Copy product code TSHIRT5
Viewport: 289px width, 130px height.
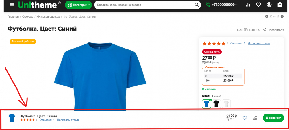click(246, 30)
